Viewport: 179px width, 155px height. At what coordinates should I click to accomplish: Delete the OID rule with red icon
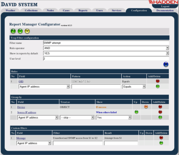tap(158, 81)
